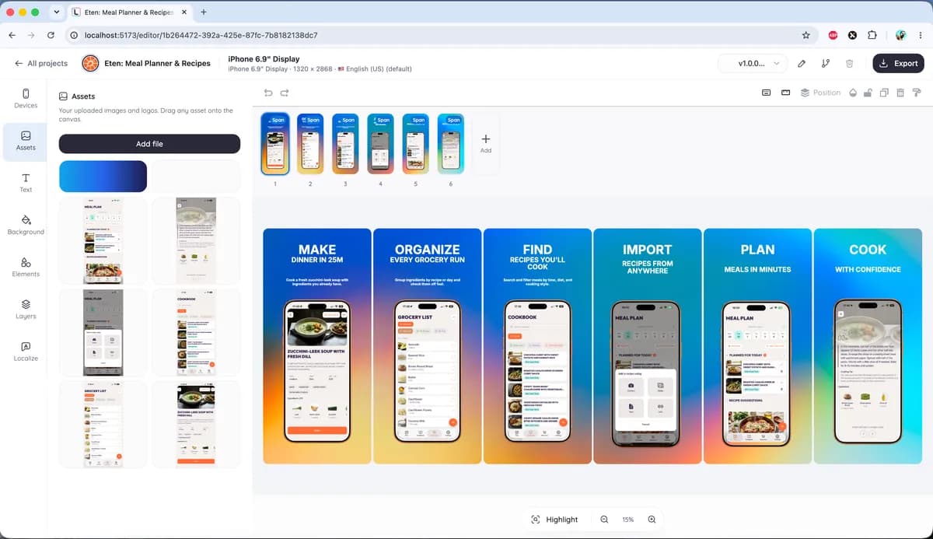Open Chrome three-dot menu
This screenshot has height=539, width=933.
pyautogui.click(x=920, y=35)
